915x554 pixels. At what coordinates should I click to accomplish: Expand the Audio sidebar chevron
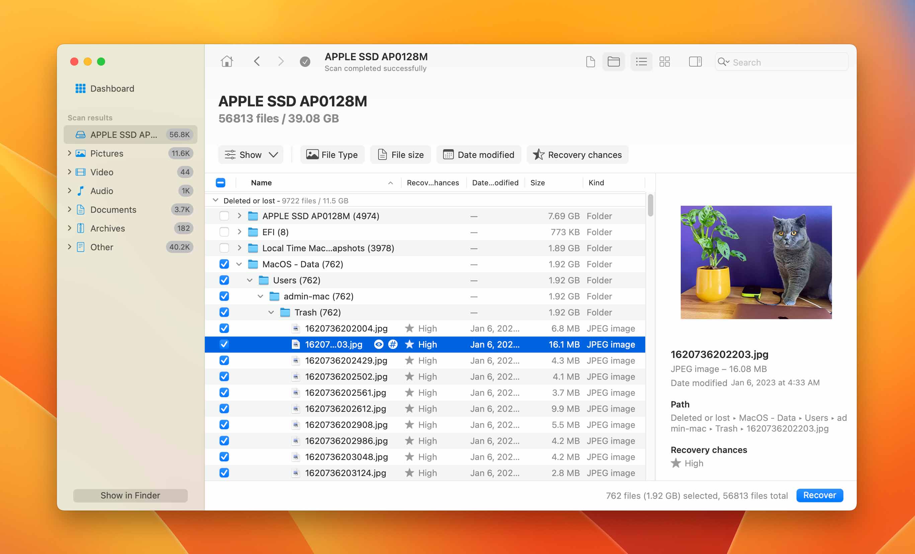69,191
